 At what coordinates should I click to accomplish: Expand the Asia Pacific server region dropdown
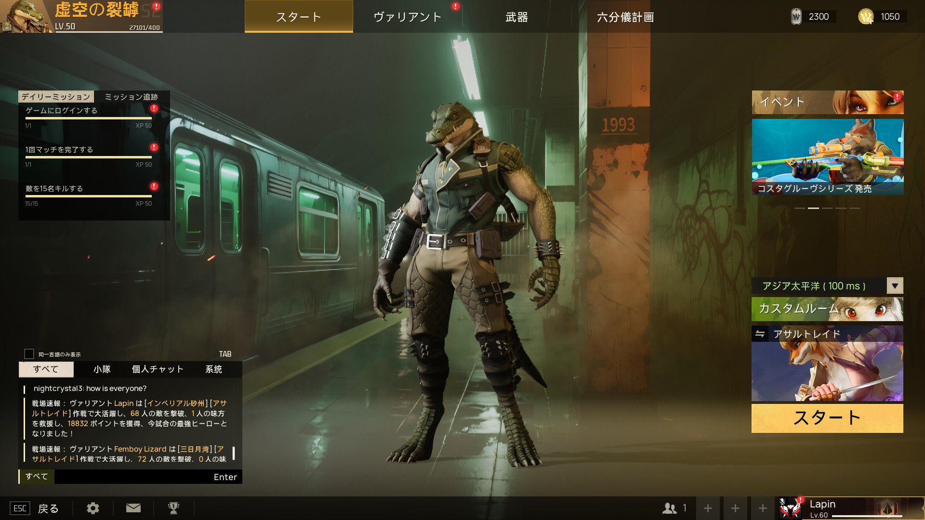895,286
